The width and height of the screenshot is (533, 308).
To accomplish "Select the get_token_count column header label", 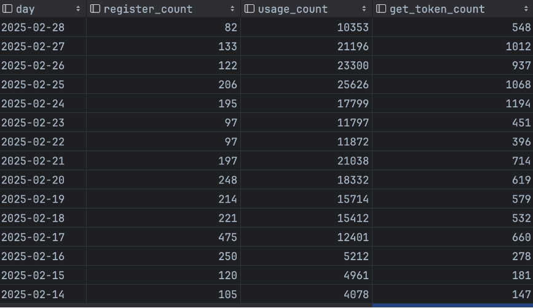I will coord(437,9).
